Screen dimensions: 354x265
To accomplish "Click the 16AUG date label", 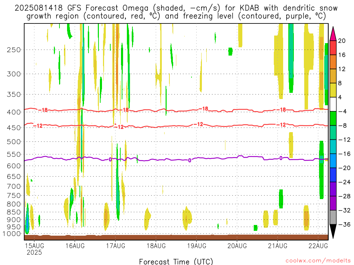I will 75,245.
